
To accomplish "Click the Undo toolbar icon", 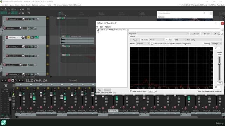I will [16, 9].
